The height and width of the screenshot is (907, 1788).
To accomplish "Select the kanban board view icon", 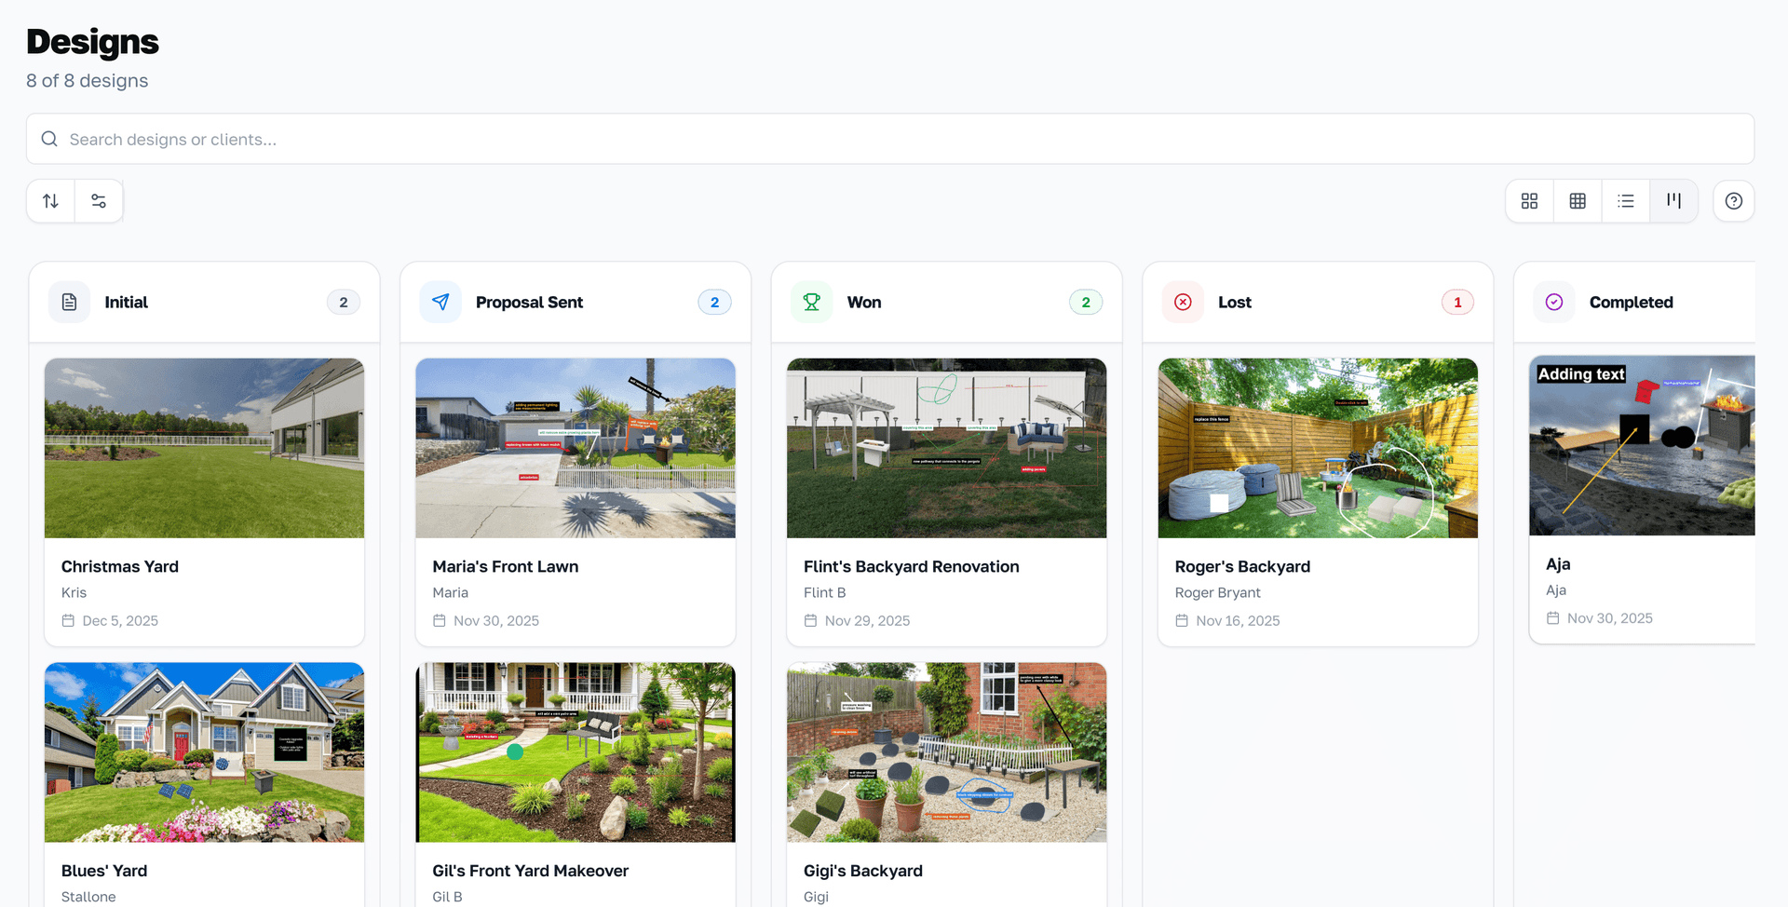I will 1673,201.
